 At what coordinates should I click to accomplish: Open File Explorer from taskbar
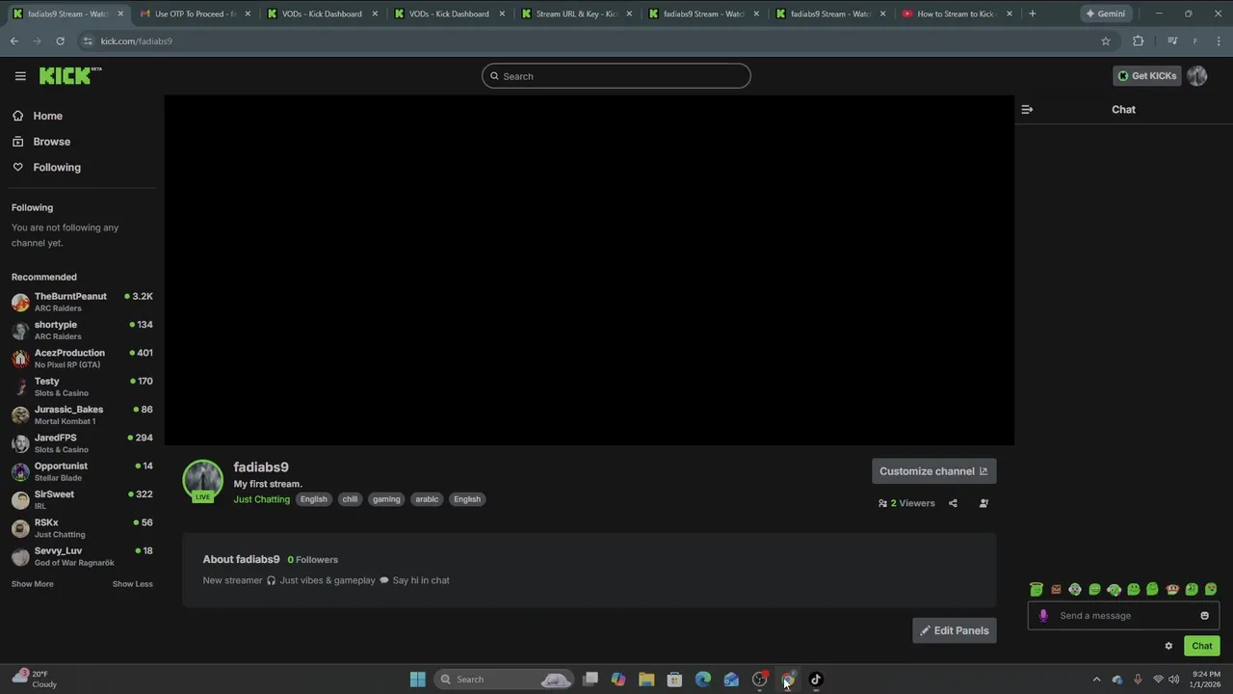(646, 680)
